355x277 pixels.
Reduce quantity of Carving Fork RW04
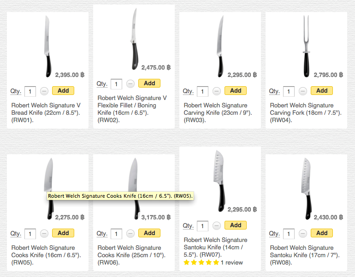tap(303, 91)
